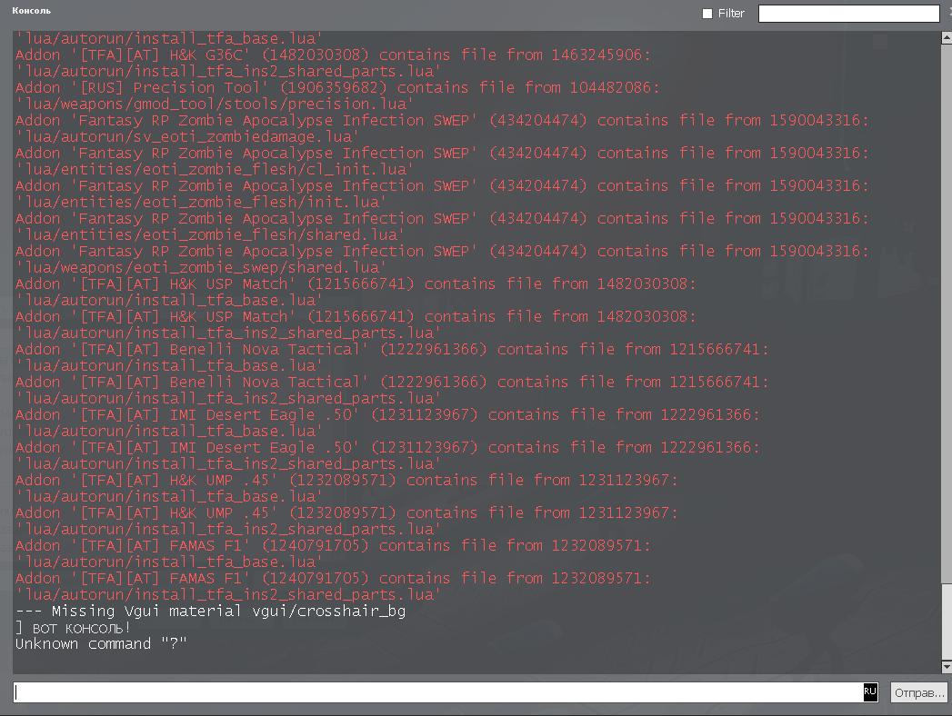This screenshot has width=952, height=716.
Task: Click the sv_eoti_zombiedamage.lua path line
Action: [x=187, y=136]
